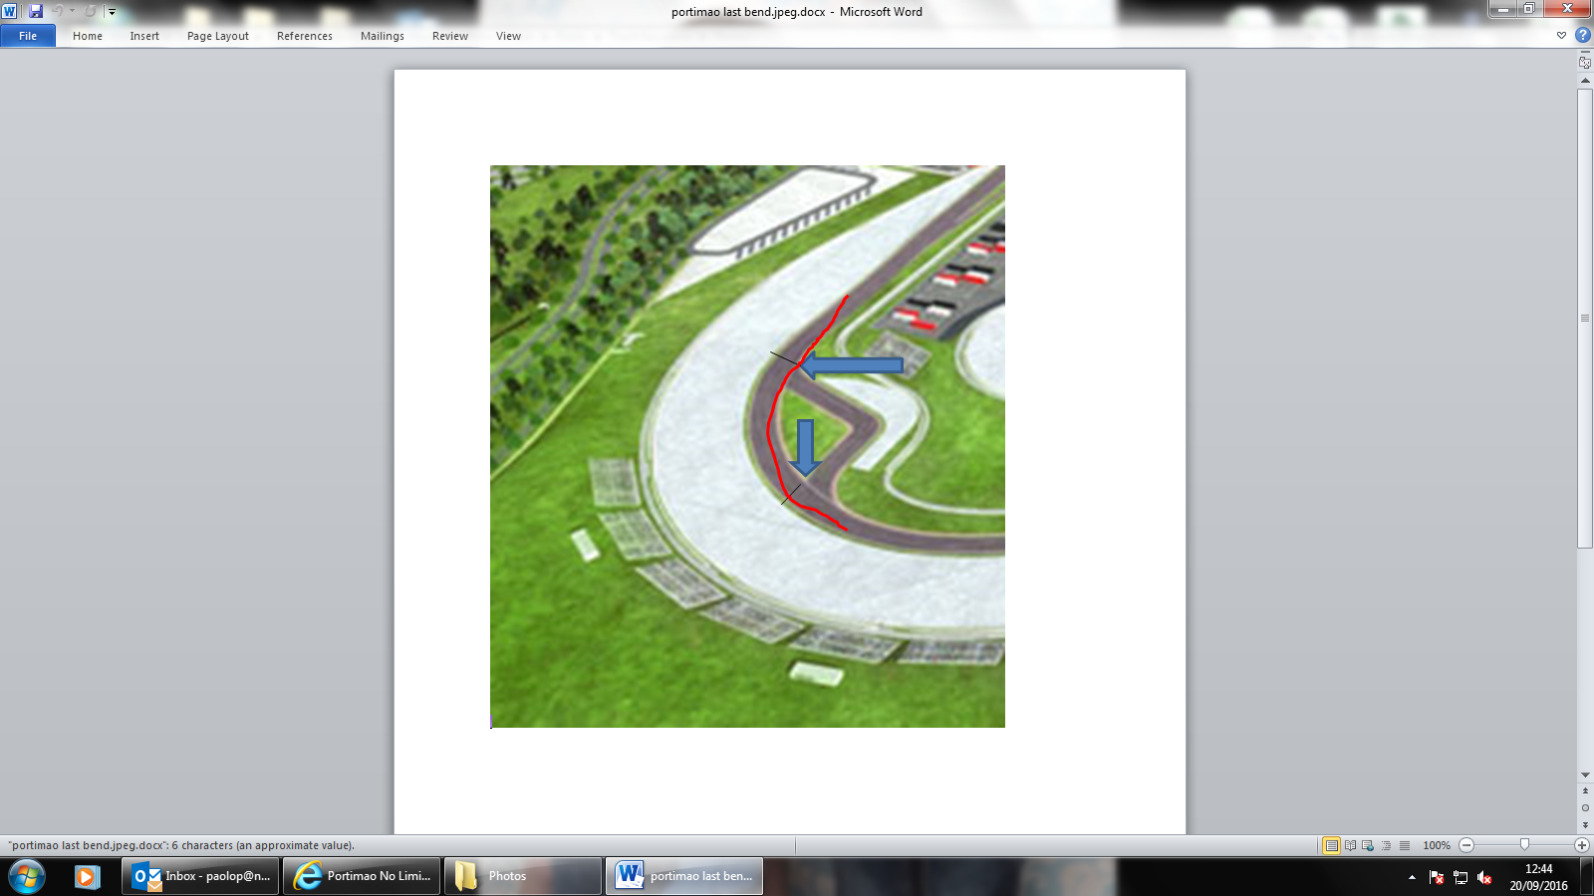Viewport: 1594px width, 896px height.
Task: Open the Insert ribbon tab
Action: [144, 36]
